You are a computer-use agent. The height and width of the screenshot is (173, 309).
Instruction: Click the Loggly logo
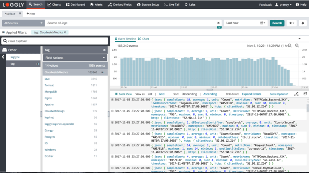tap(13, 4)
